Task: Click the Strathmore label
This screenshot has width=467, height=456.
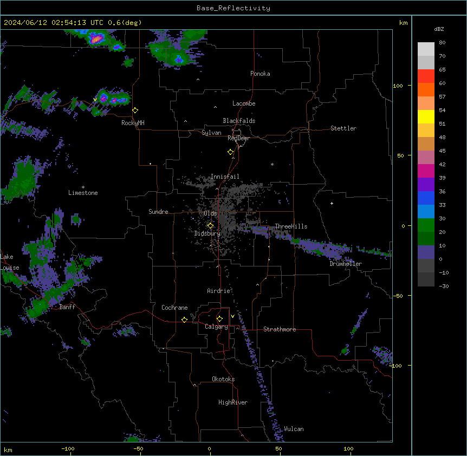Action: point(280,329)
